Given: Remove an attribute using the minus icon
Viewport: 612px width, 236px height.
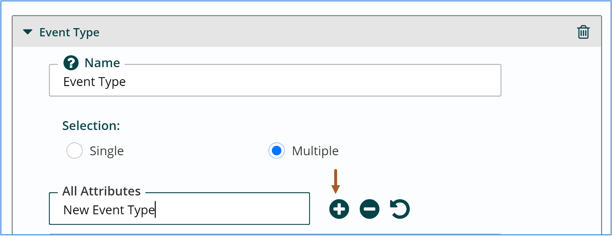Looking at the screenshot, I should [x=369, y=209].
